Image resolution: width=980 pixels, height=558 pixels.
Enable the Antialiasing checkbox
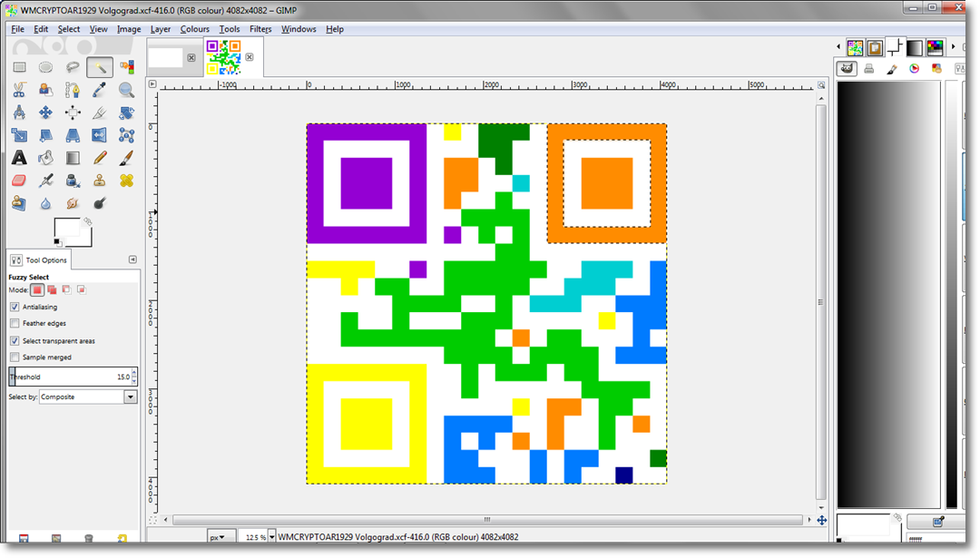pos(15,307)
